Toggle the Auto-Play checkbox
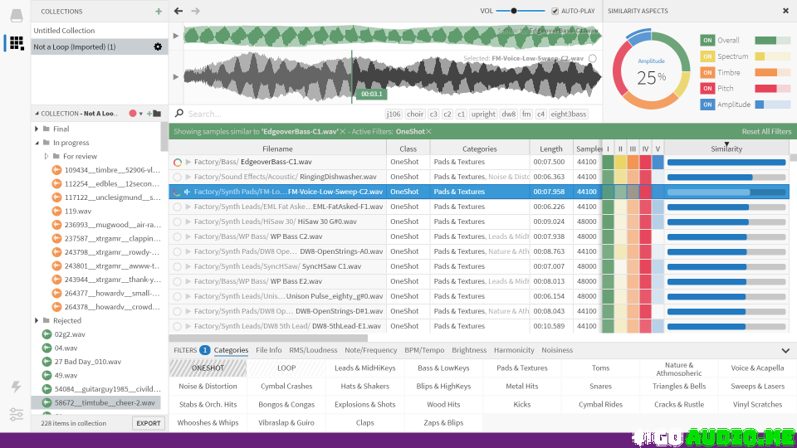Viewport: 797px width, 448px height. coord(555,11)
